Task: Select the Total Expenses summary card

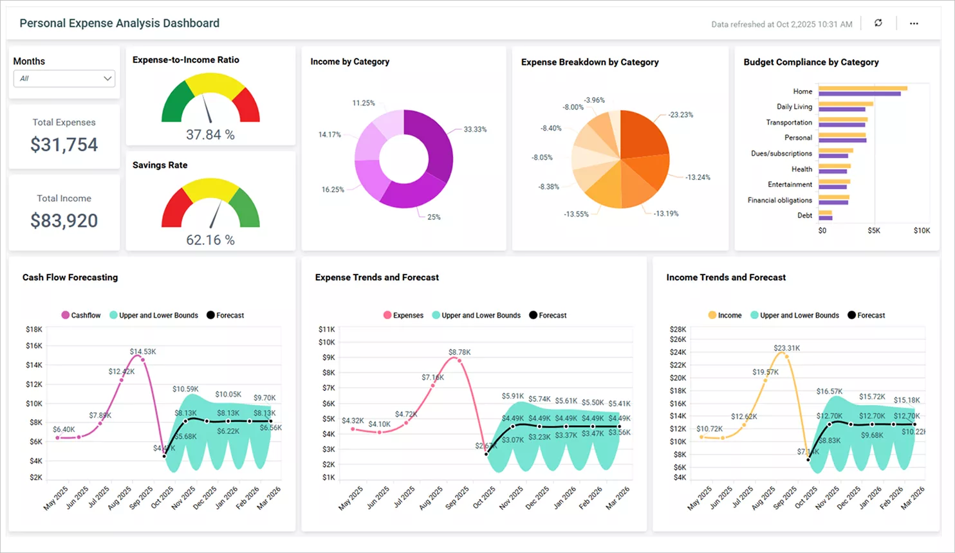Action: tap(64, 135)
